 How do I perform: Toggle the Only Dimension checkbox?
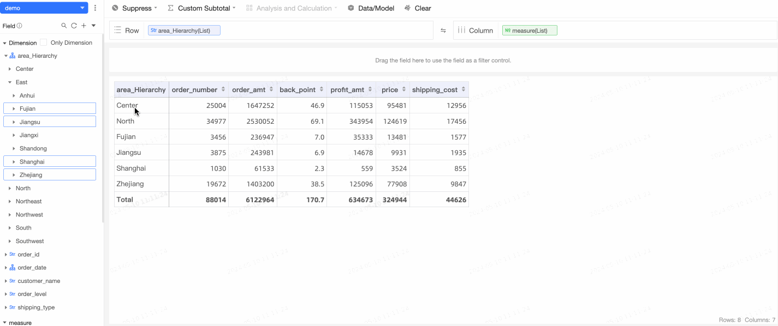[x=44, y=43]
